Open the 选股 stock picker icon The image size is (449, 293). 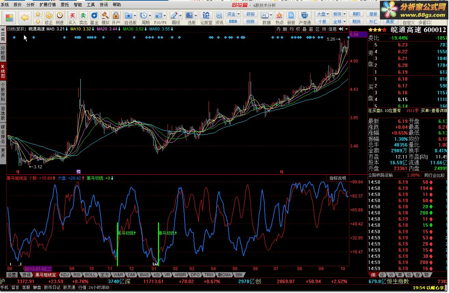(189, 15)
